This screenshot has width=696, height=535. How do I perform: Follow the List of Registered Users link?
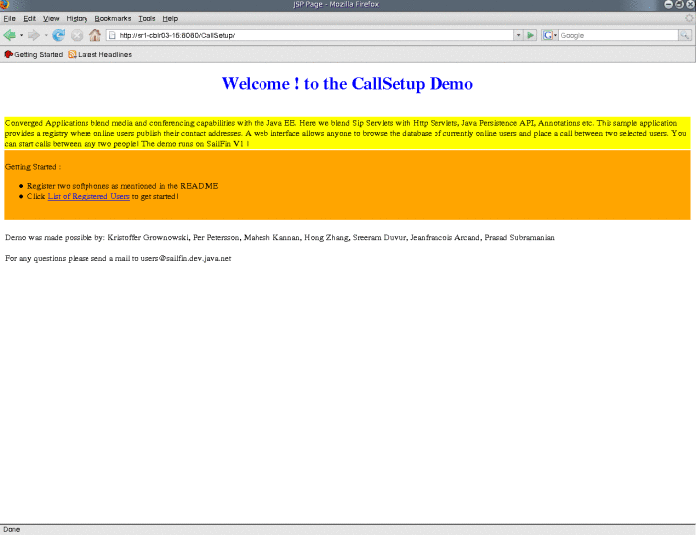click(x=88, y=196)
